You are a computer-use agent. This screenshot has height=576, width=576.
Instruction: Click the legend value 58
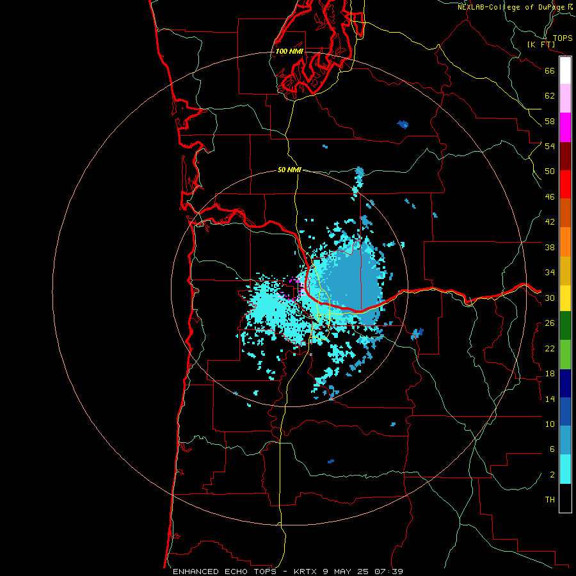[550, 121]
